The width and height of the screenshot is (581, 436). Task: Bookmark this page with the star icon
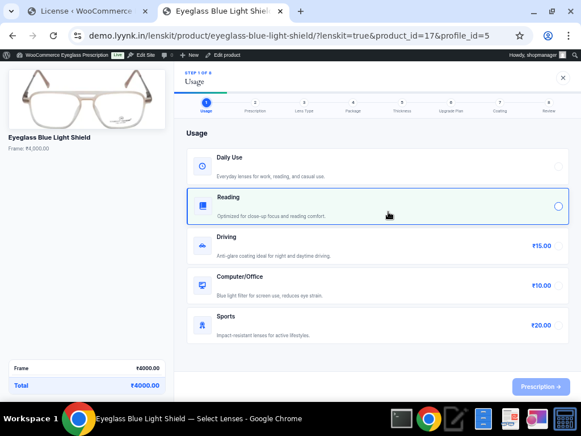tap(520, 36)
